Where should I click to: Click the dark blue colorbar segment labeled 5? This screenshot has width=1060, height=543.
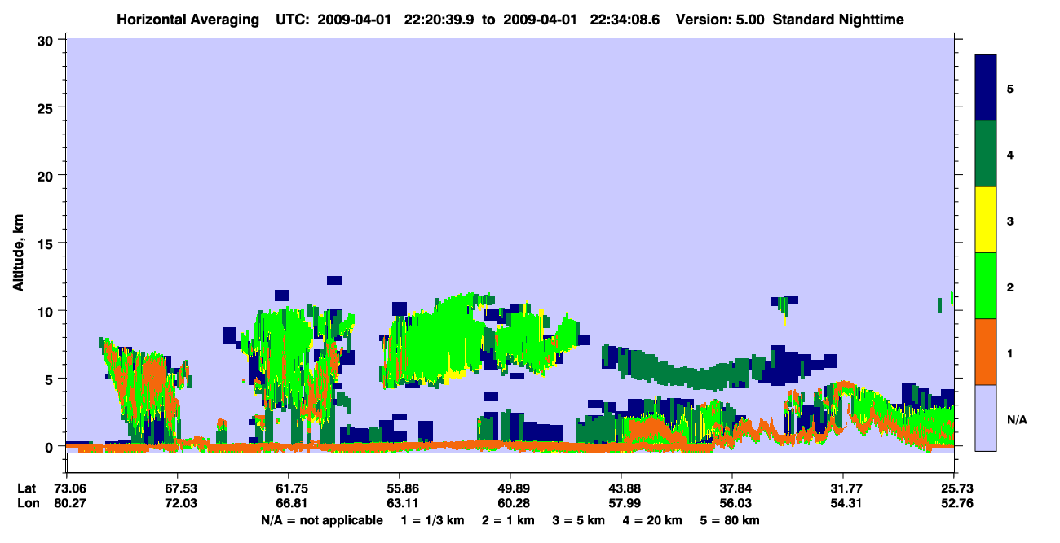coord(986,88)
